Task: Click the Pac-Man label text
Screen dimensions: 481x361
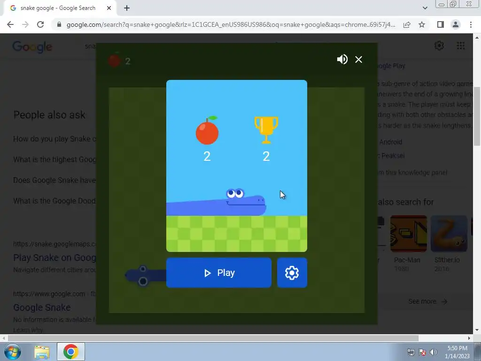Action: click(x=407, y=260)
